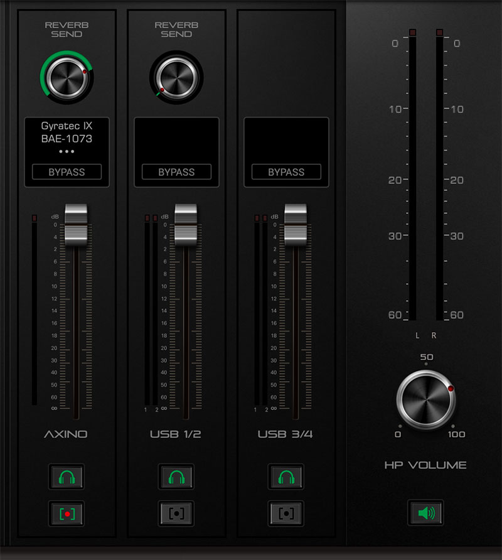Viewport: 502px width, 560px height.
Task: Toggle headphone monitoring on USB 1/2 channel
Action: pos(176,478)
